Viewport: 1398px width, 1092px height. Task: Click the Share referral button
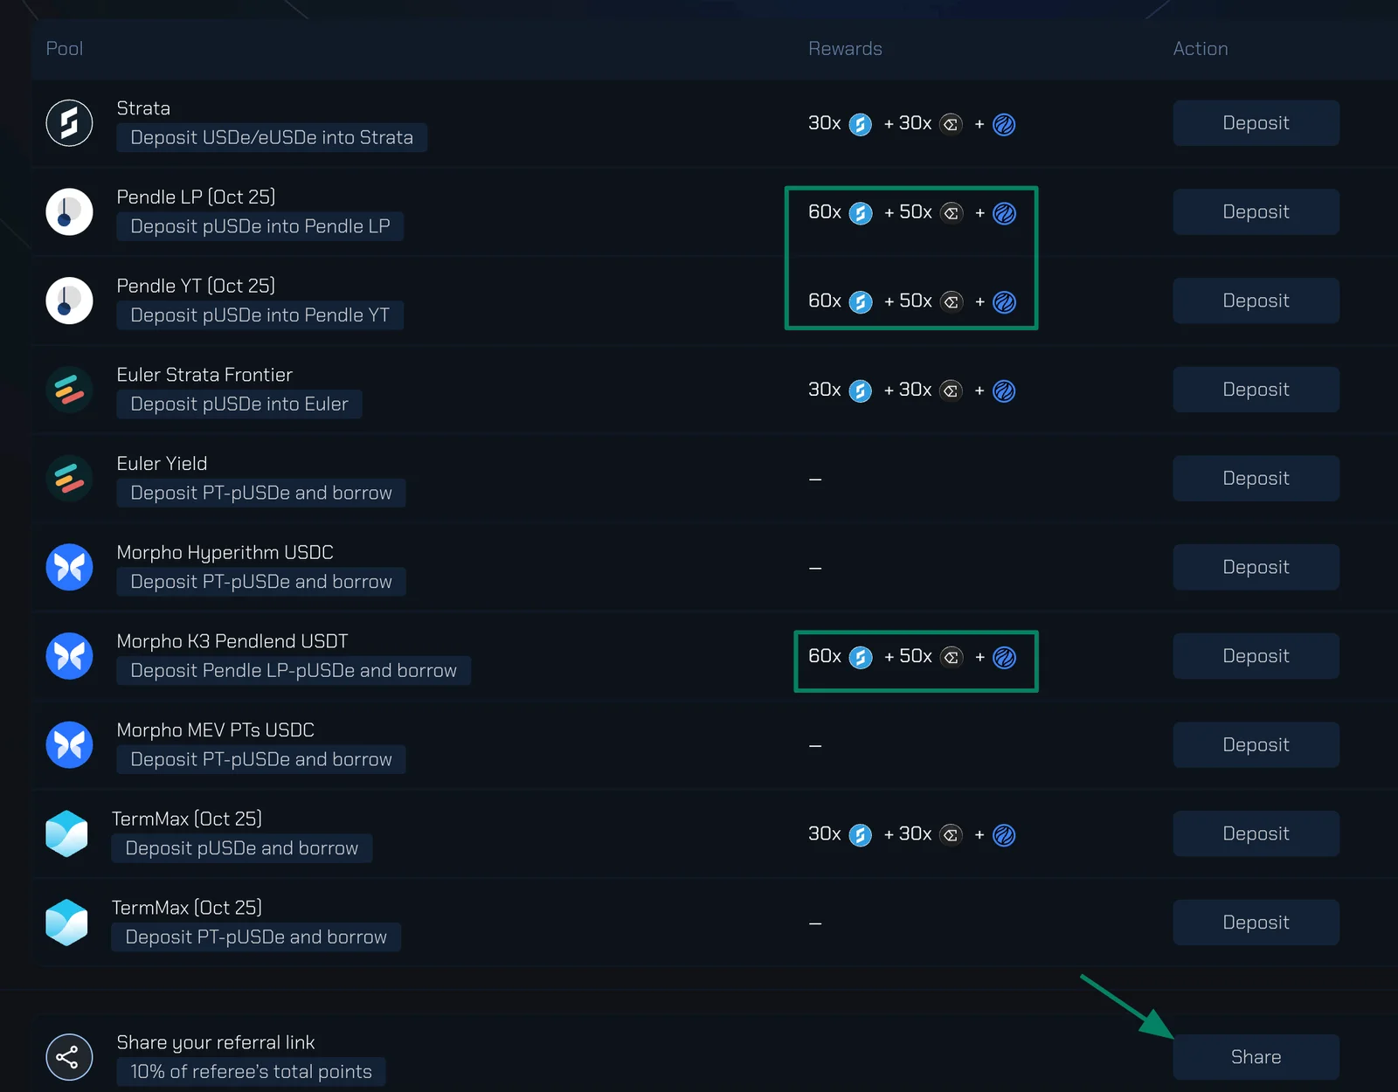click(1256, 1057)
